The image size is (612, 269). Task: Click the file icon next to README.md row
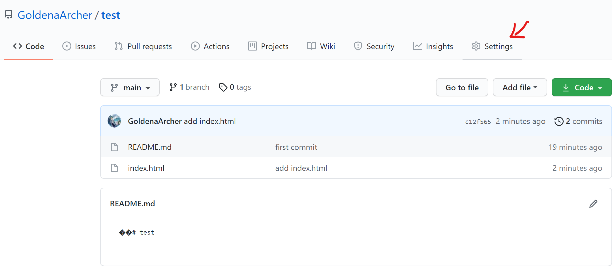[114, 147]
